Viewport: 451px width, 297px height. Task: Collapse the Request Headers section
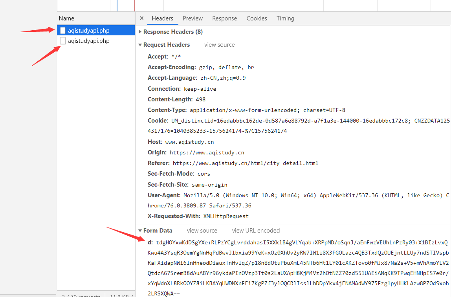click(x=140, y=45)
